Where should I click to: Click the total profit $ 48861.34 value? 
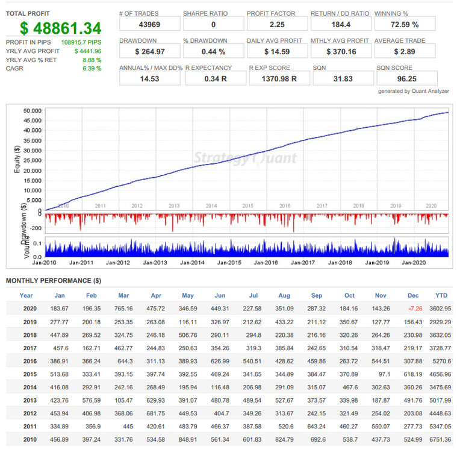(61, 28)
